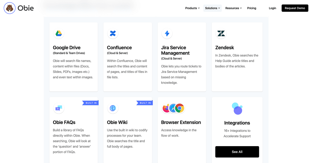Click the Obie FAQs chat bubble icon
The height and width of the screenshot is (163, 312).
58,108
